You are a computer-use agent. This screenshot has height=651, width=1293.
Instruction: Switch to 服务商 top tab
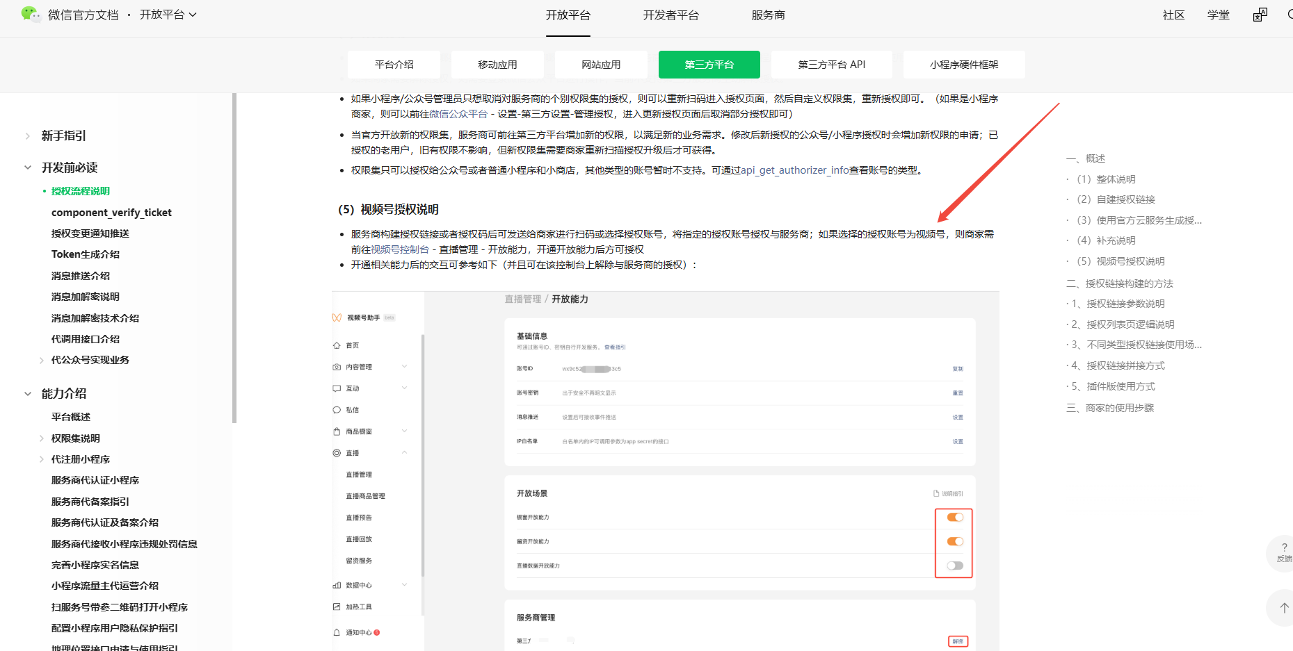pyautogui.click(x=768, y=15)
